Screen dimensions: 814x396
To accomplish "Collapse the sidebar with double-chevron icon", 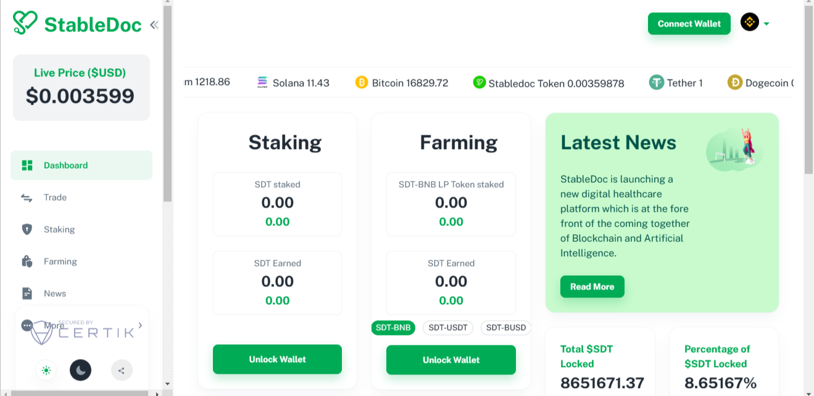I will [154, 25].
